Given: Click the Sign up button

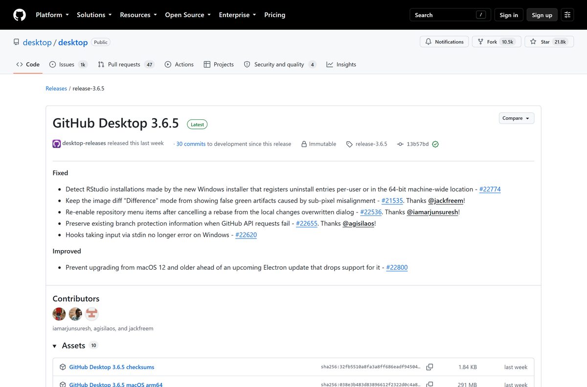Looking at the screenshot, I should tap(542, 15).
